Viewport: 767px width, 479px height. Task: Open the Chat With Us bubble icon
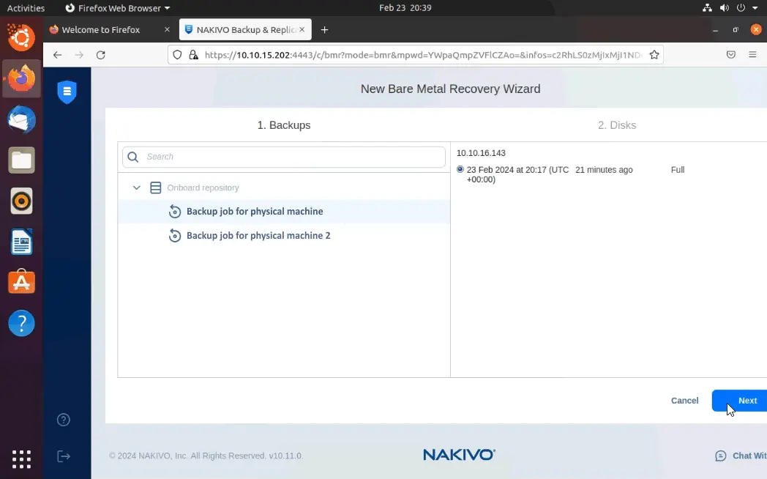[x=721, y=456]
